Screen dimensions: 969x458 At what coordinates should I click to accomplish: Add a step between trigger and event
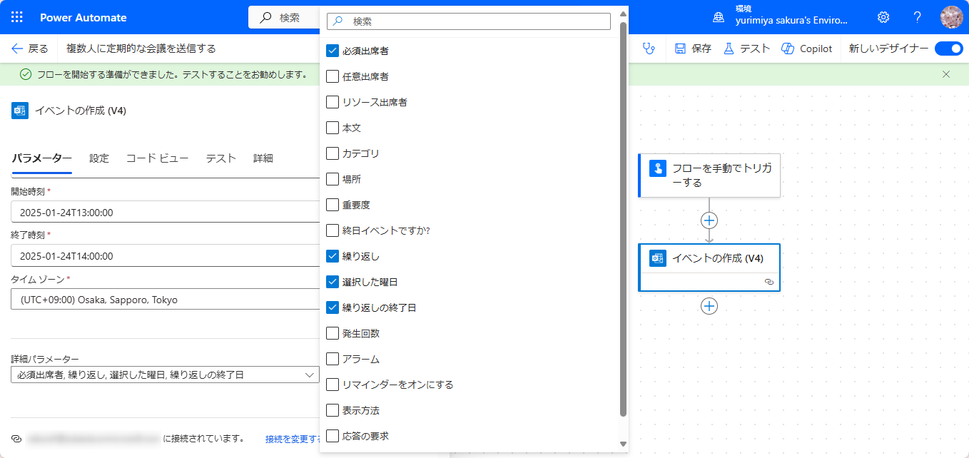point(709,220)
